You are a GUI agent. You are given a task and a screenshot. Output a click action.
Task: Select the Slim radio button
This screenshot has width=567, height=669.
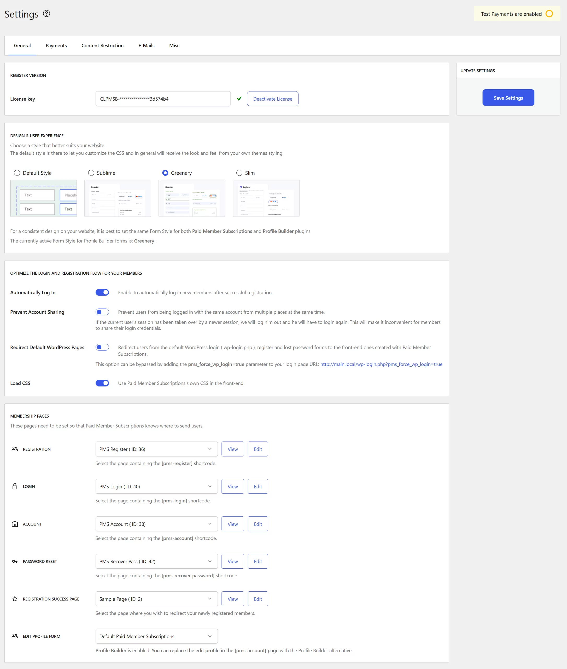click(x=239, y=173)
